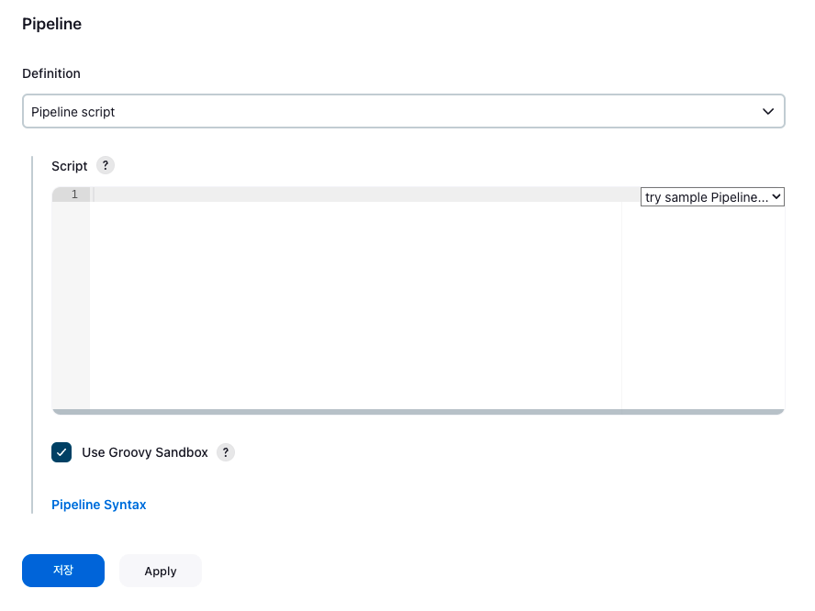Click line number 1 in the gutter
Image resolution: width=815 pixels, height=611 pixels.
(74, 194)
